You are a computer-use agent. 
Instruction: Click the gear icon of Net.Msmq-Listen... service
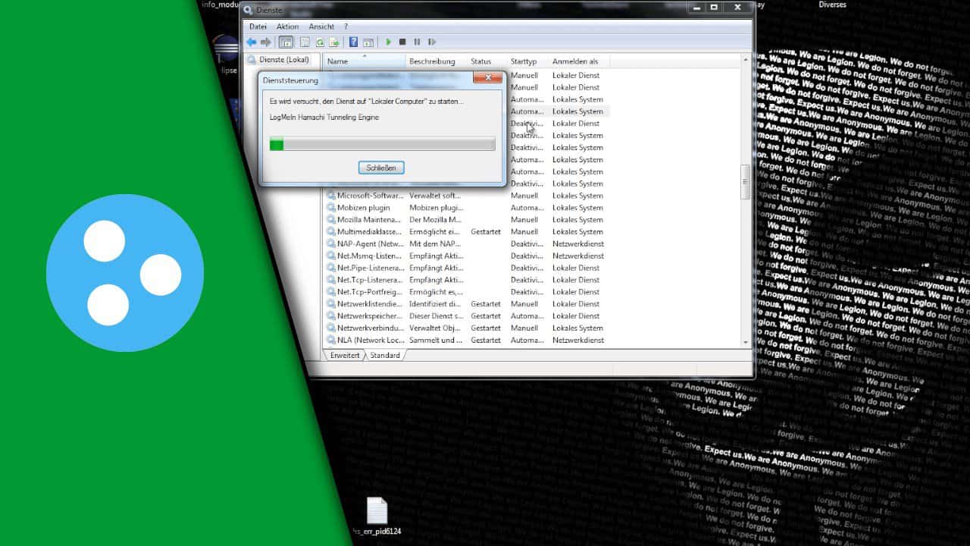[331, 256]
